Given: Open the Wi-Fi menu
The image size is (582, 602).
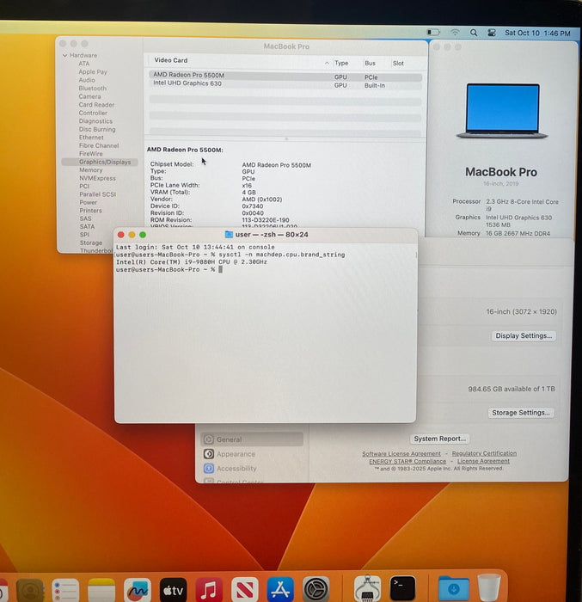Looking at the screenshot, I should 455,33.
